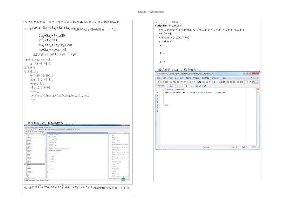Click the OVR overwrite indicator in status bar
This screenshot has height=214, width=302.
[253, 147]
